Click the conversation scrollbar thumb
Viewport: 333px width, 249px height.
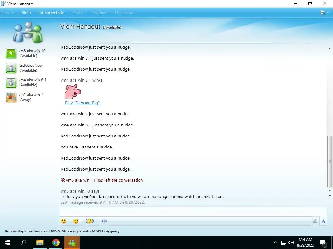[x=330, y=161]
